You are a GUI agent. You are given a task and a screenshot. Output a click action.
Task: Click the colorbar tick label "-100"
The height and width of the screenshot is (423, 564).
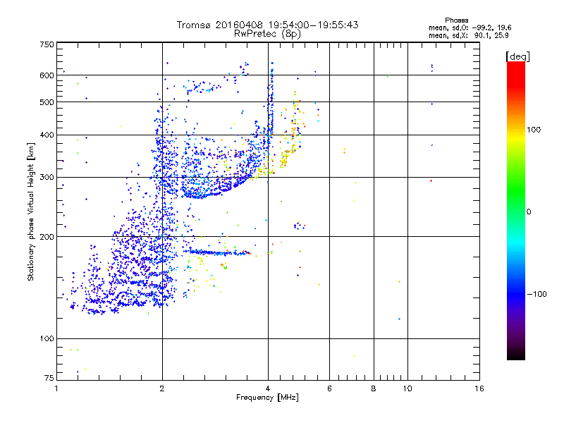tap(537, 294)
